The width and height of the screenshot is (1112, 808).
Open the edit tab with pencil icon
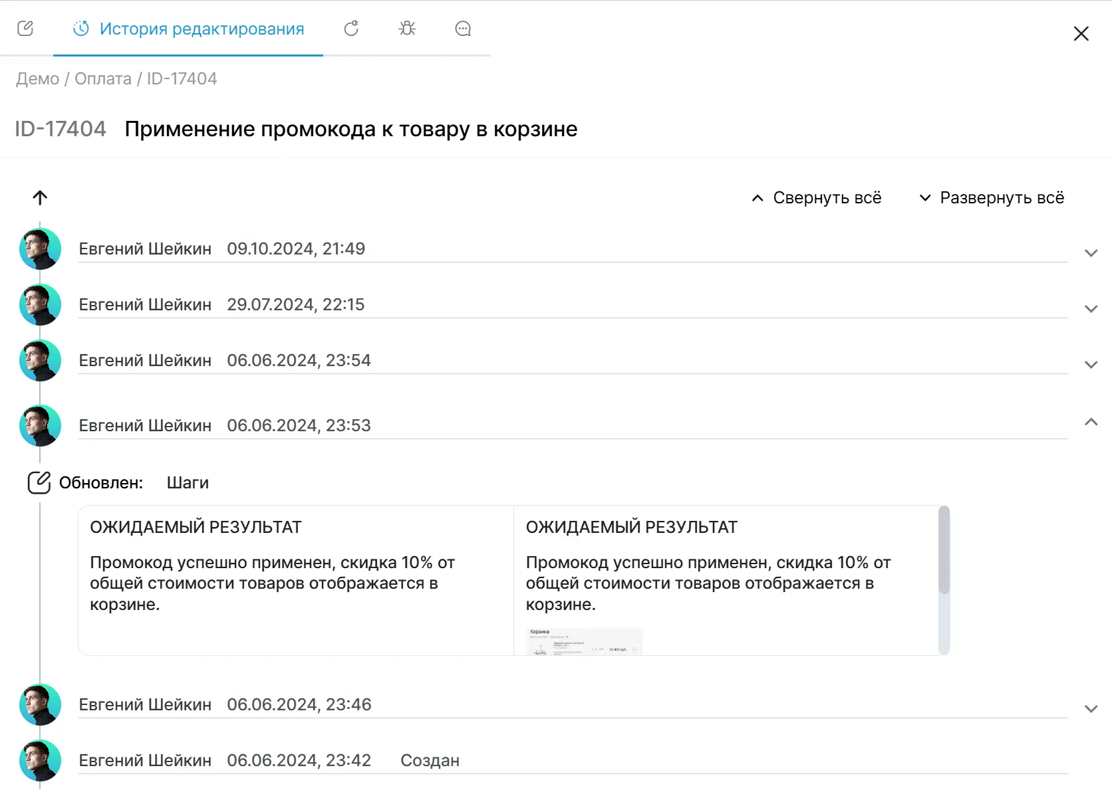click(26, 28)
